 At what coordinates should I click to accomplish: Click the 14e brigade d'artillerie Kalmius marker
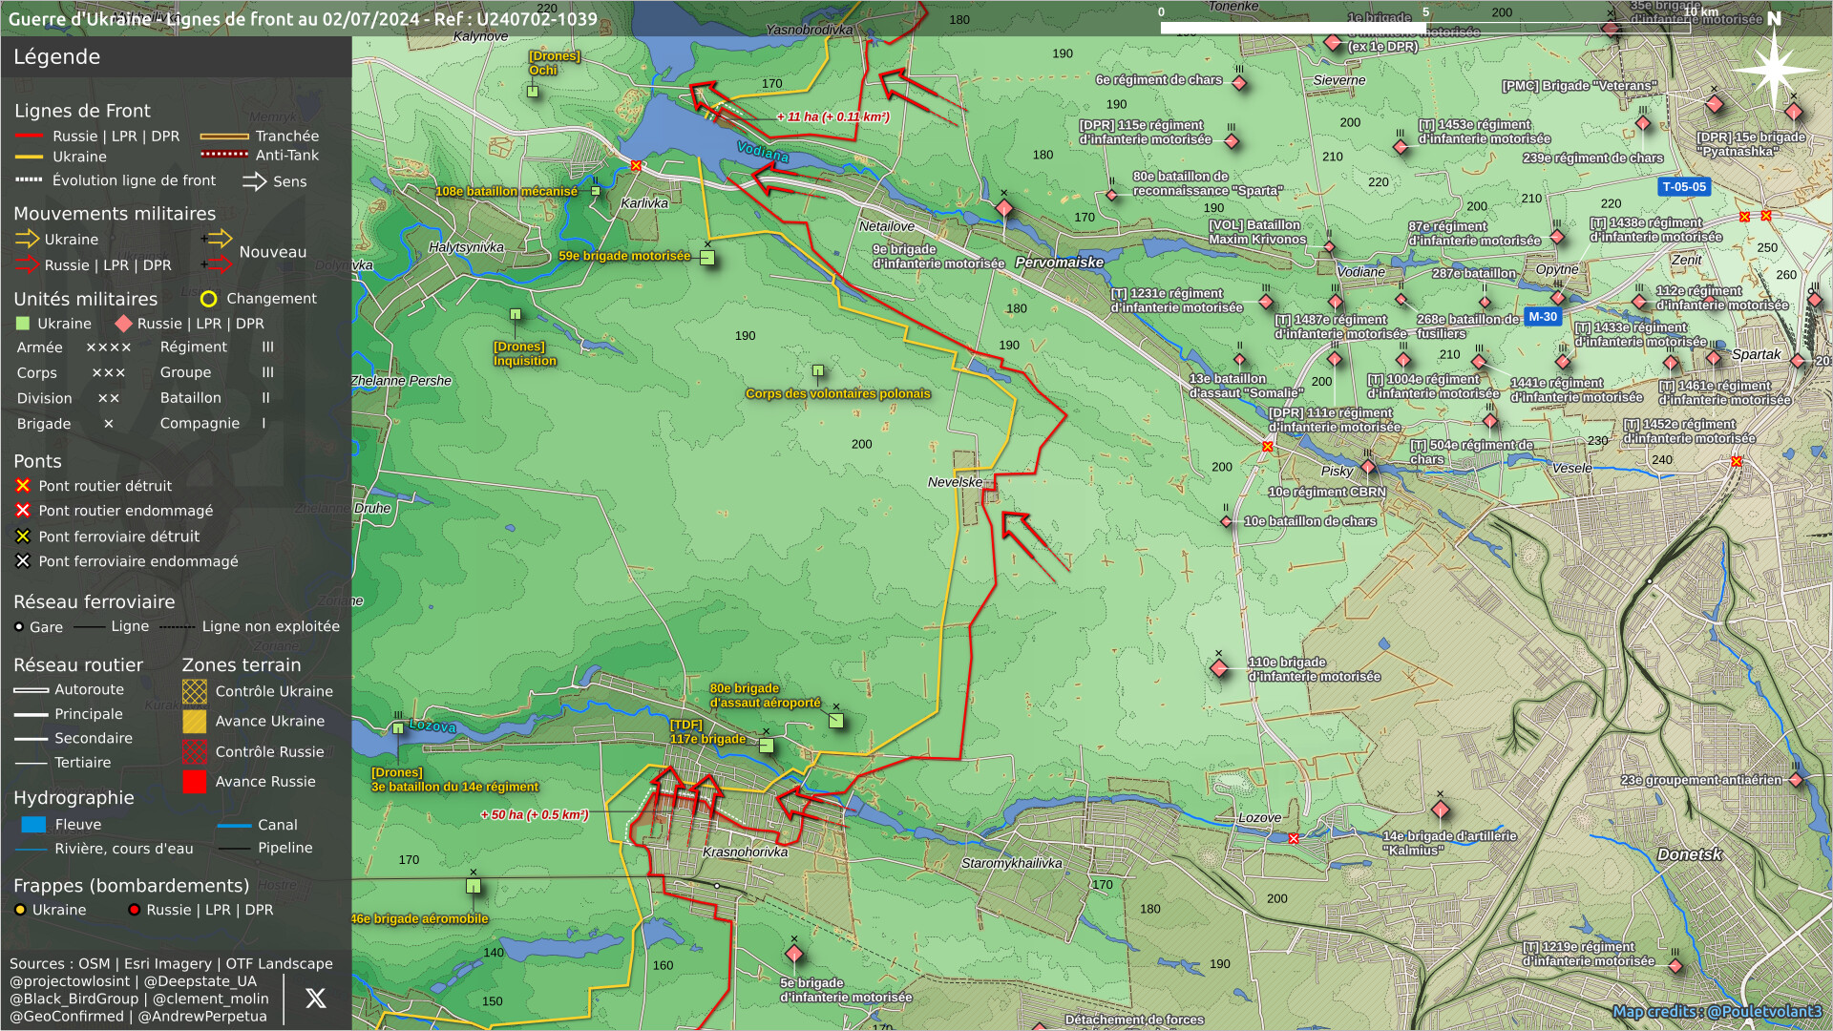tap(1441, 810)
